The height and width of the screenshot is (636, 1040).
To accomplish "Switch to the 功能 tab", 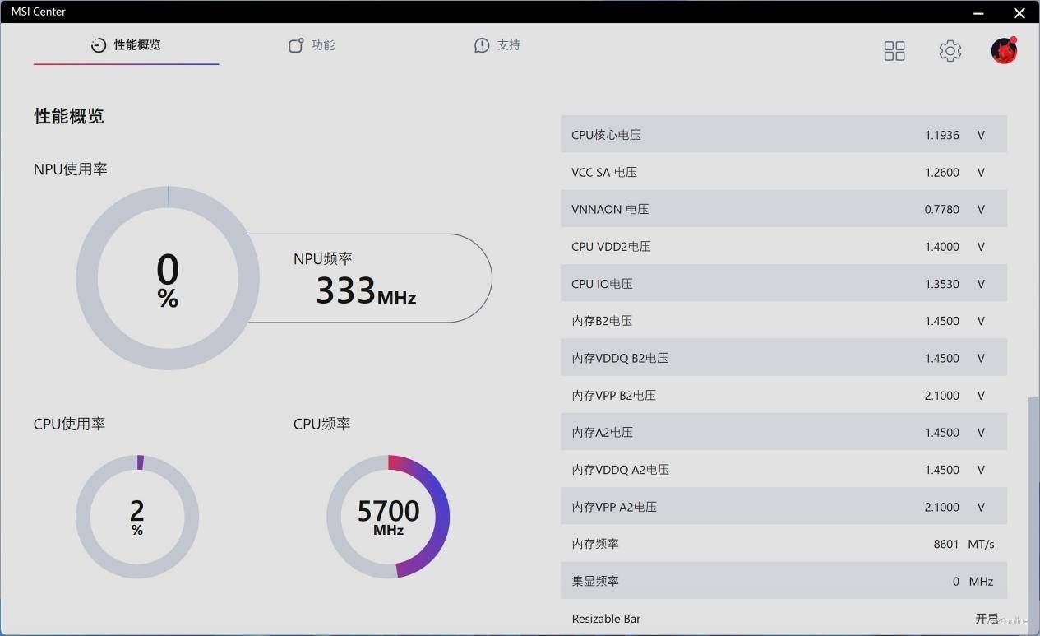I will [312, 45].
